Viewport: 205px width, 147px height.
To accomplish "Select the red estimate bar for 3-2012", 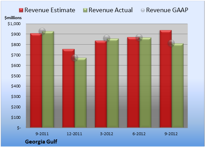I will pos(101,84).
